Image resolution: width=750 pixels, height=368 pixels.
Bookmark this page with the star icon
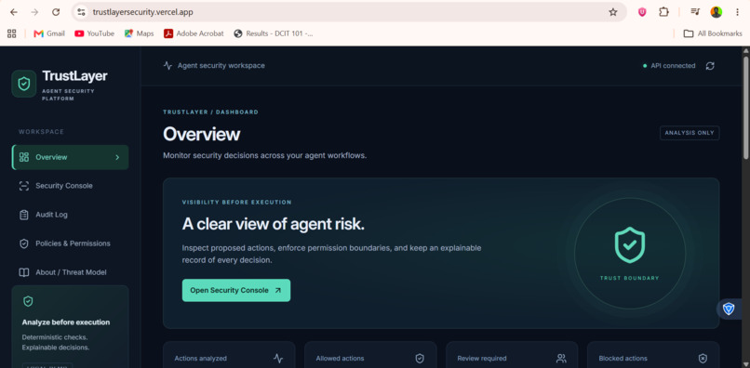point(612,12)
